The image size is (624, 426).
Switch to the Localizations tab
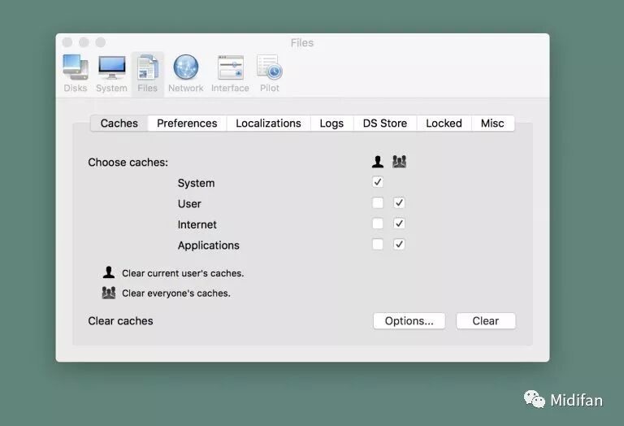(x=268, y=124)
